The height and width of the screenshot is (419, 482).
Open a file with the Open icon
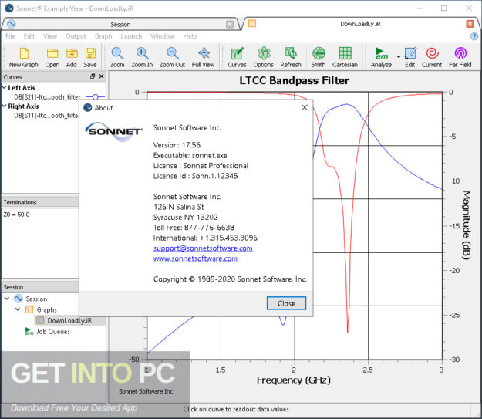click(52, 57)
